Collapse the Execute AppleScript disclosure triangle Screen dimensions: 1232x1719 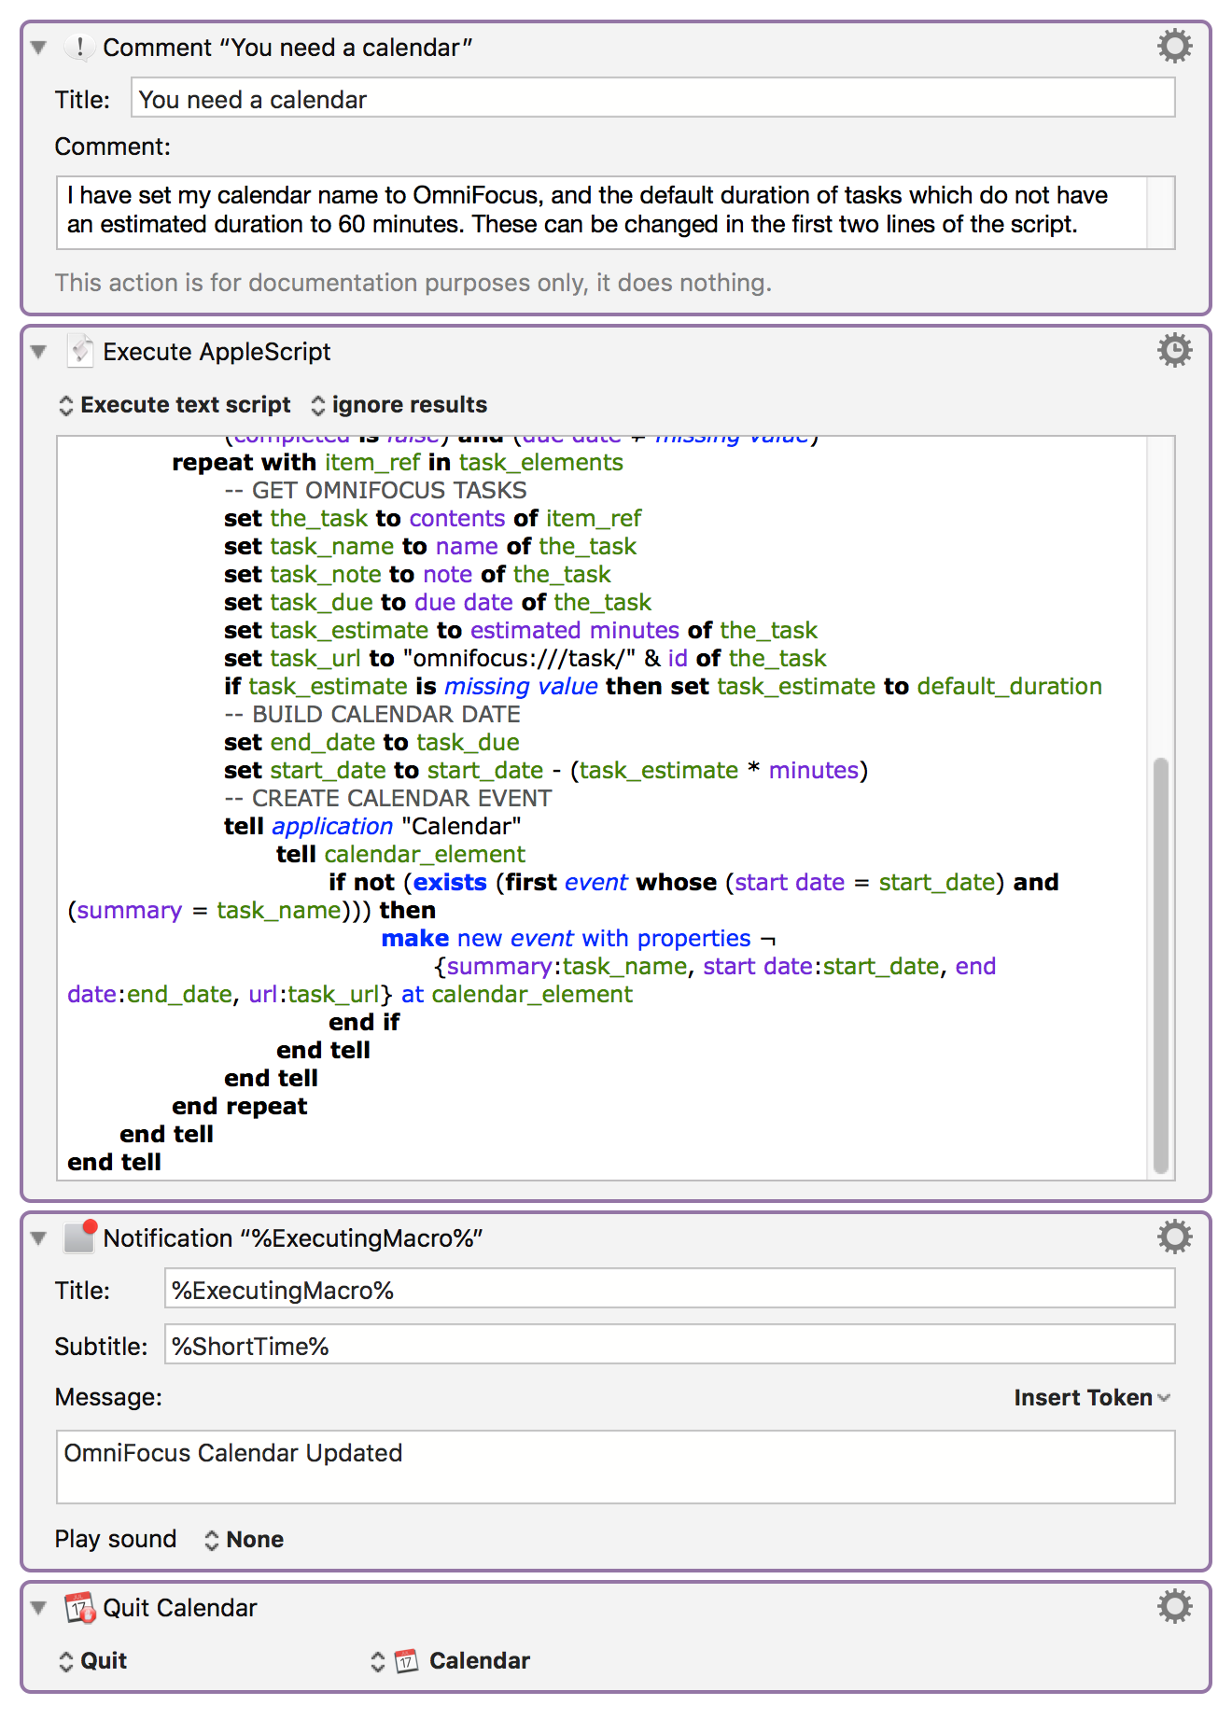38,352
